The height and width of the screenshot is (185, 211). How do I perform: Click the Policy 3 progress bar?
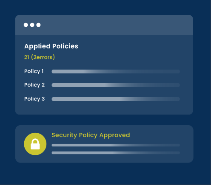pyautogui.click(x=116, y=99)
